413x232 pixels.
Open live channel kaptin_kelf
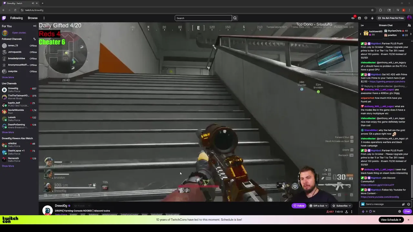pos(19,104)
